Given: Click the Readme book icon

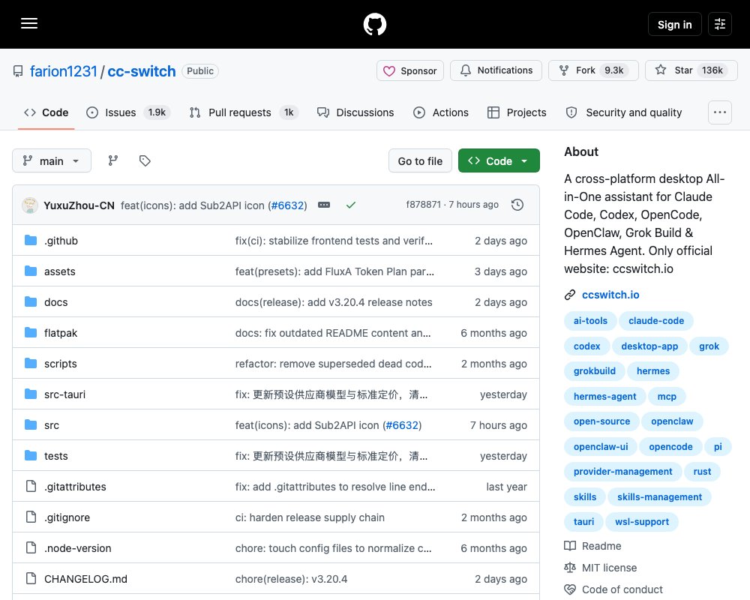Looking at the screenshot, I should coord(570,546).
